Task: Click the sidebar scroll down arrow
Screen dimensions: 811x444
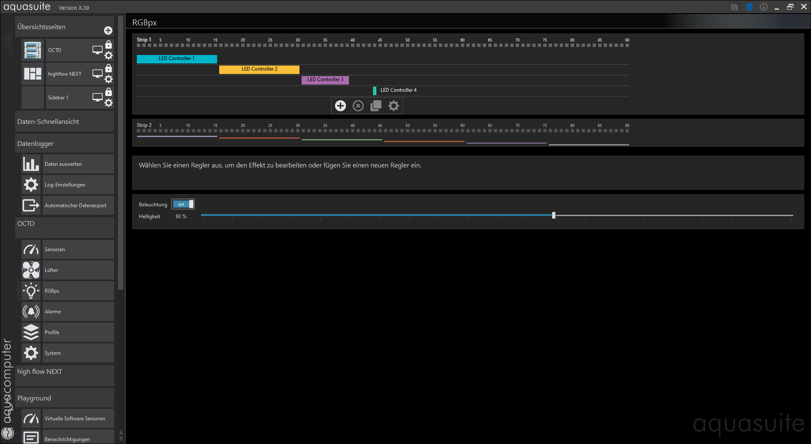Action: [x=121, y=439]
